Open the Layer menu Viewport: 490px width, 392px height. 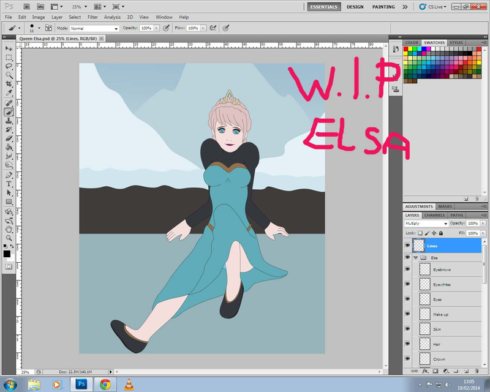click(57, 17)
